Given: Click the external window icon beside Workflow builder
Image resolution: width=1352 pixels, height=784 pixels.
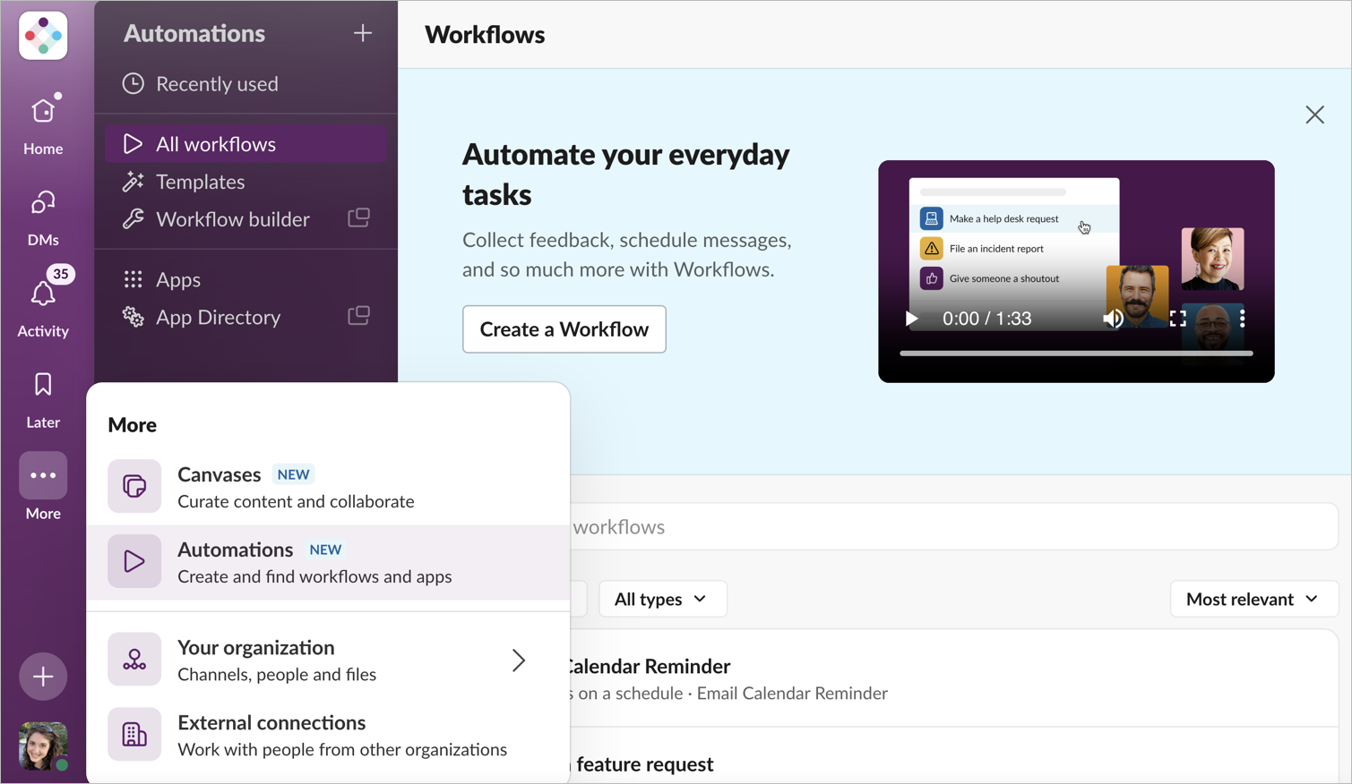Looking at the screenshot, I should (x=358, y=217).
